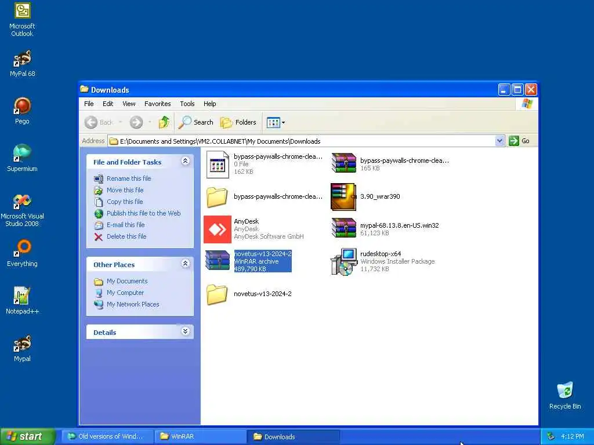The image size is (594, 445).
Task: Select the 3.90_wrar390 installer icon
Action: 343,197
